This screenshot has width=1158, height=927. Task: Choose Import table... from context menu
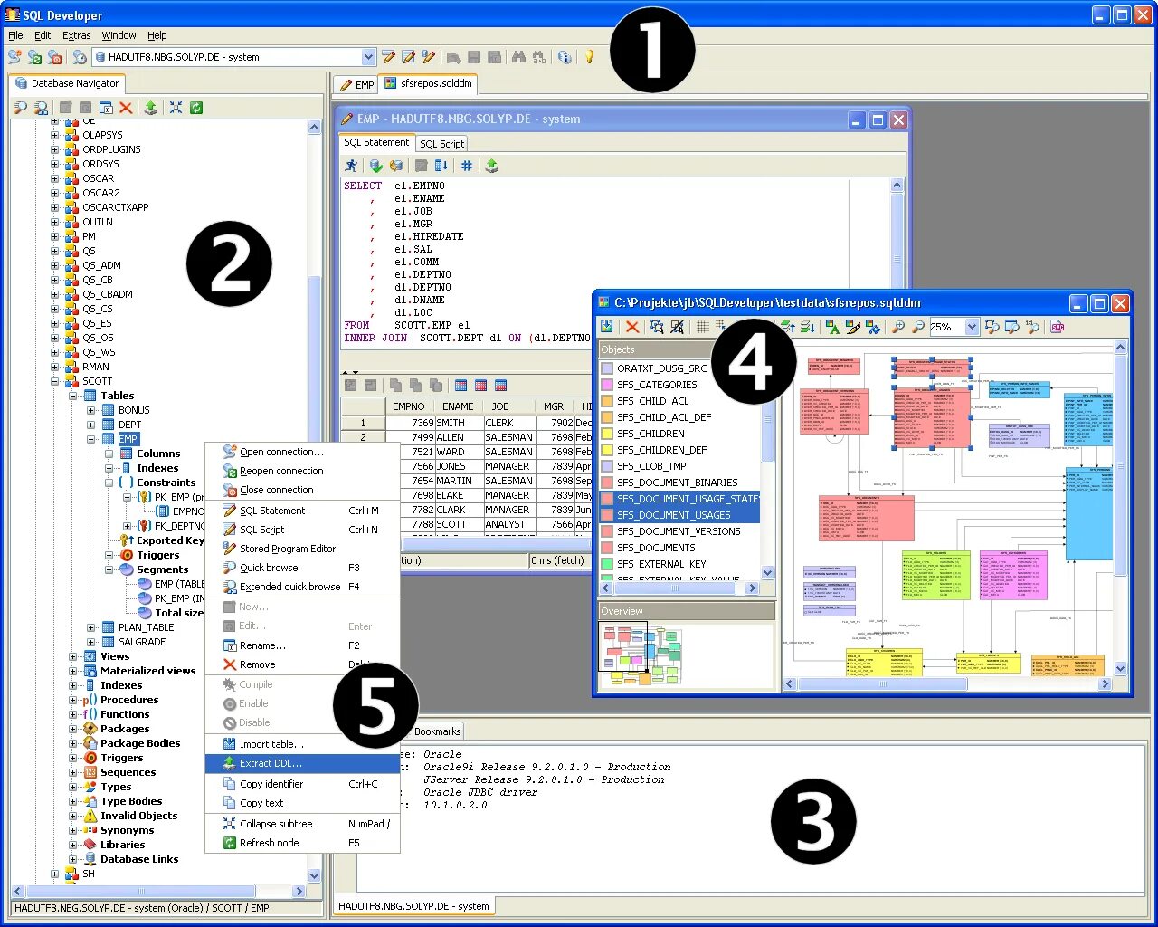pyautogui.click(x=303, y=744)
